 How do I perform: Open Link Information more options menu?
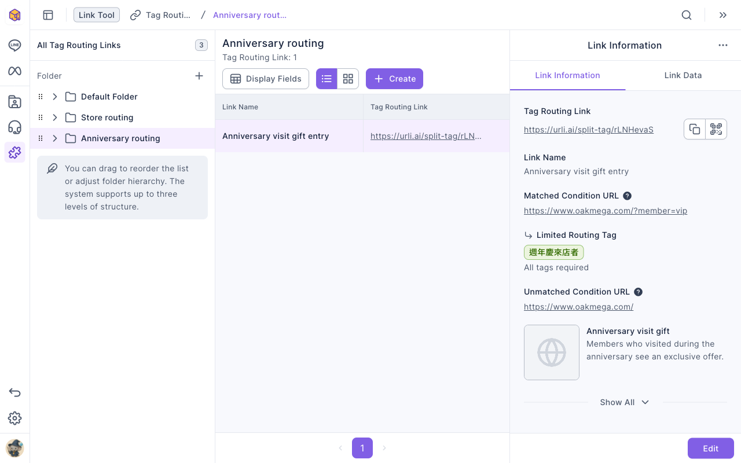coord(723,45)
